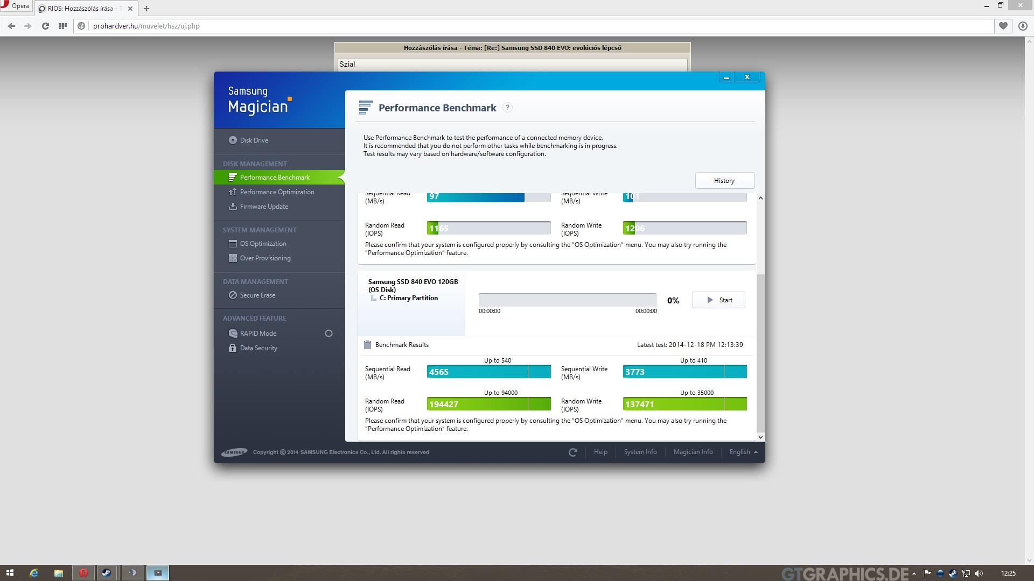Bookmark page with heart icon

(1003, 26)
